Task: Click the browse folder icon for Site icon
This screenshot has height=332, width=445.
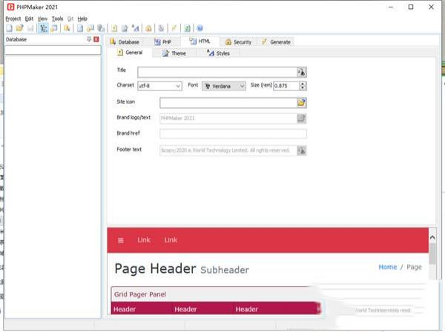Action: coord(301,102)
